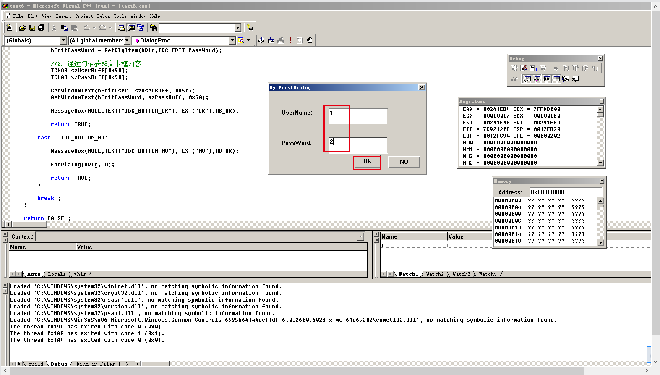Click the Open file folder icon

point(22,28)
